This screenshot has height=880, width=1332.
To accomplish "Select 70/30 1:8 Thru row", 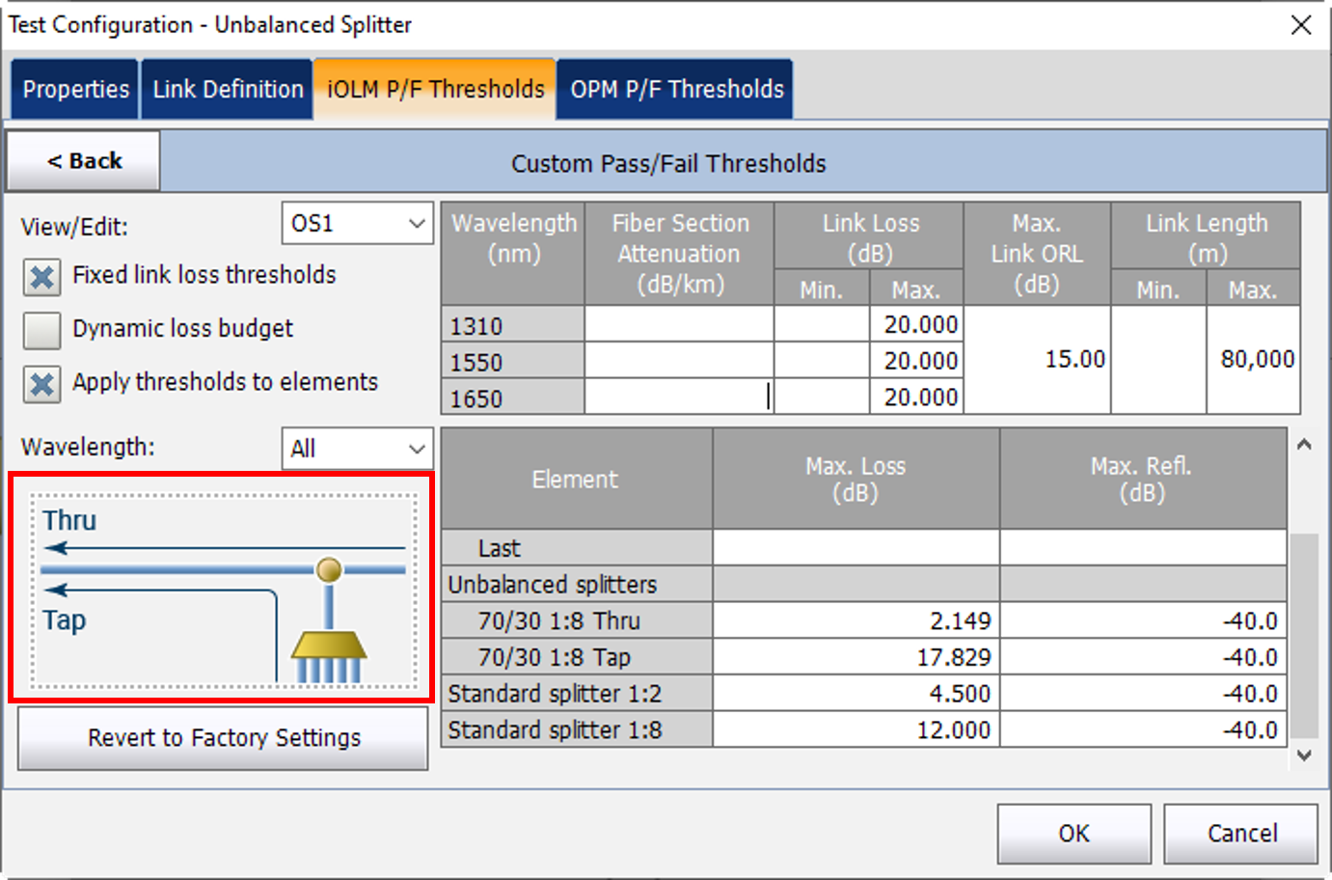I will coord(577,620).
